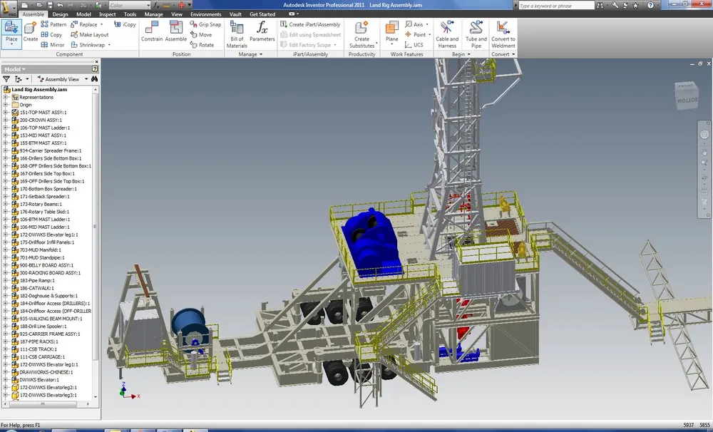The image size is (713, 432).
Task: Click Convert to Weldment
Action: click(503, 34)
